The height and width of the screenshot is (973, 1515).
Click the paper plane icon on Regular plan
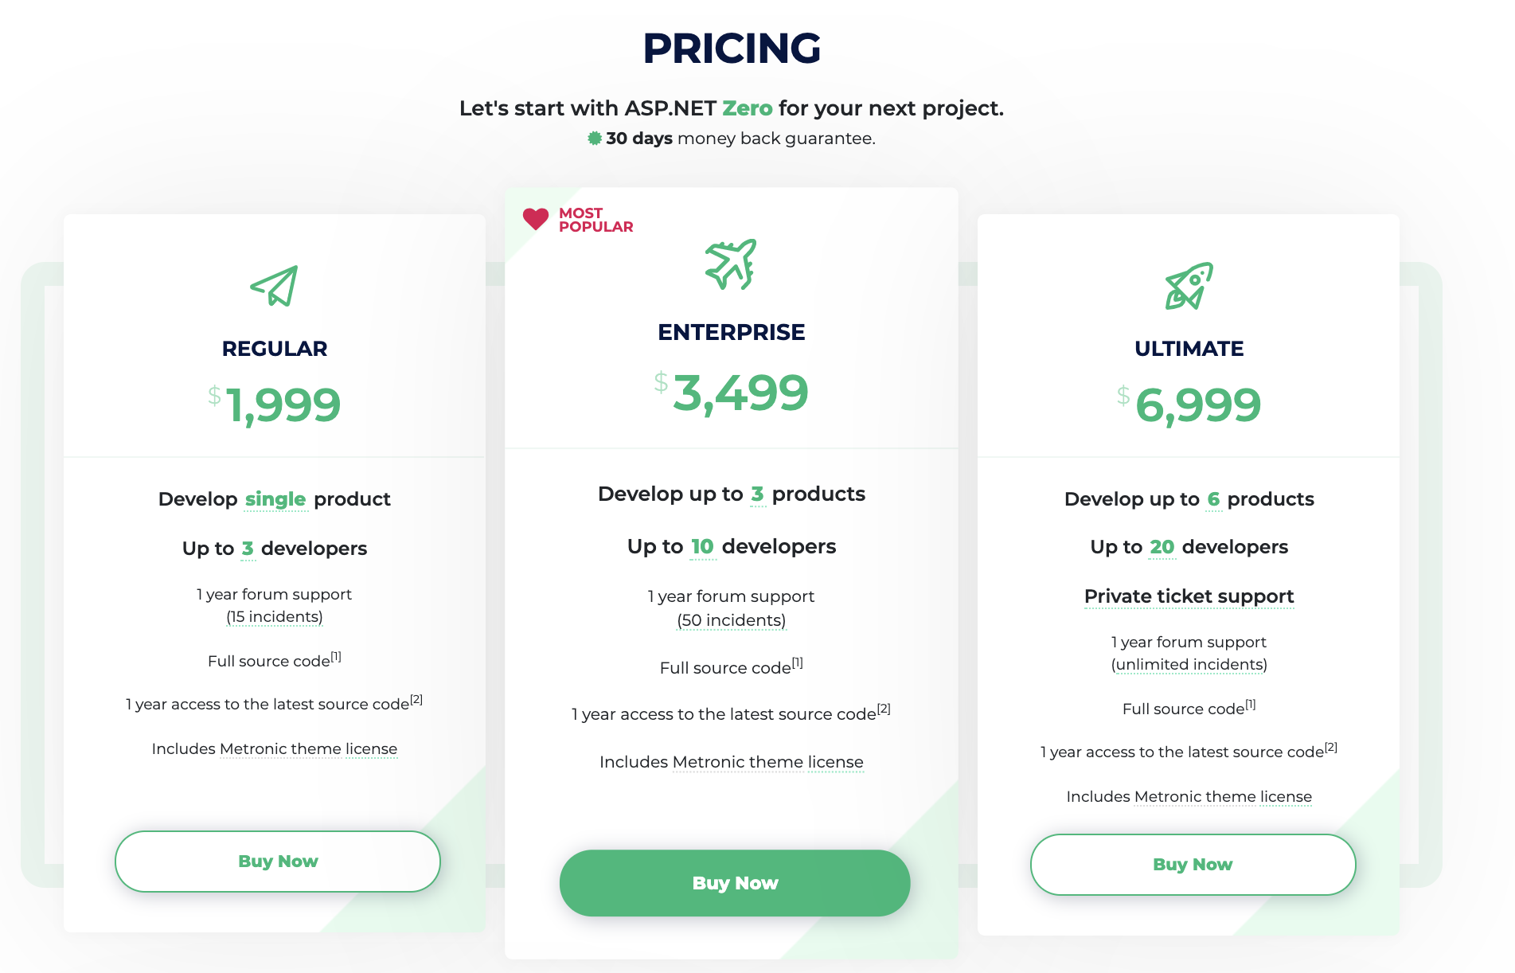275,286
